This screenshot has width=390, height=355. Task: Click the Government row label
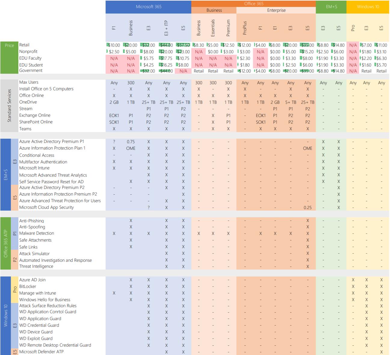31,70
